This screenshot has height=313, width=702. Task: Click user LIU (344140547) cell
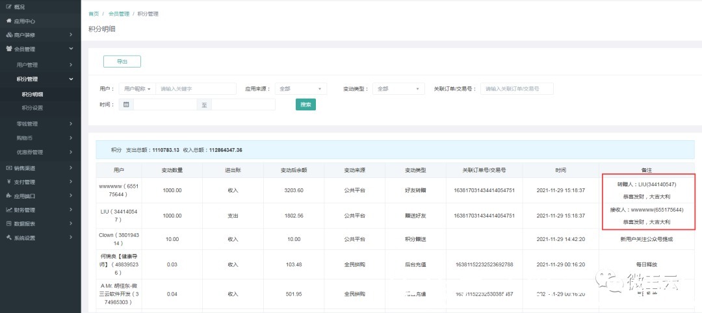[x=119, y=216]
